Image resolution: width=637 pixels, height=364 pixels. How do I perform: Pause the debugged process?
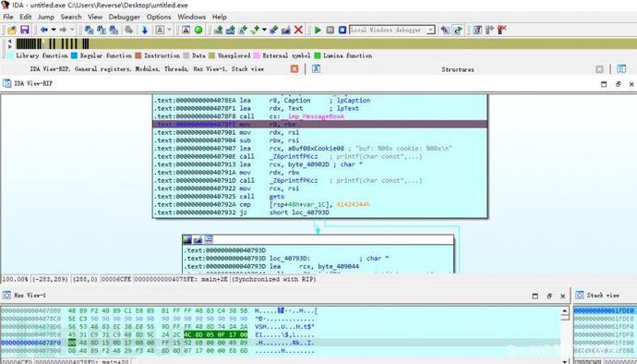click(x=331, y=30)
